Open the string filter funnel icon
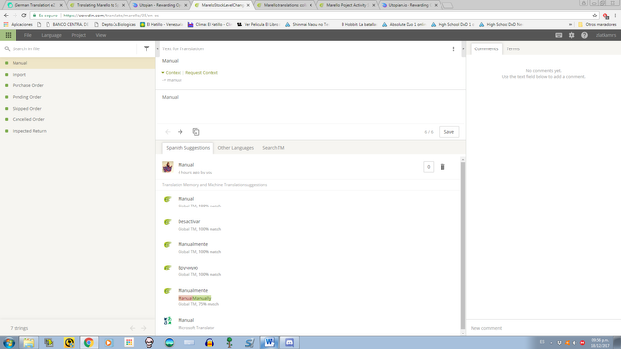621x349 pixels. 147,49
